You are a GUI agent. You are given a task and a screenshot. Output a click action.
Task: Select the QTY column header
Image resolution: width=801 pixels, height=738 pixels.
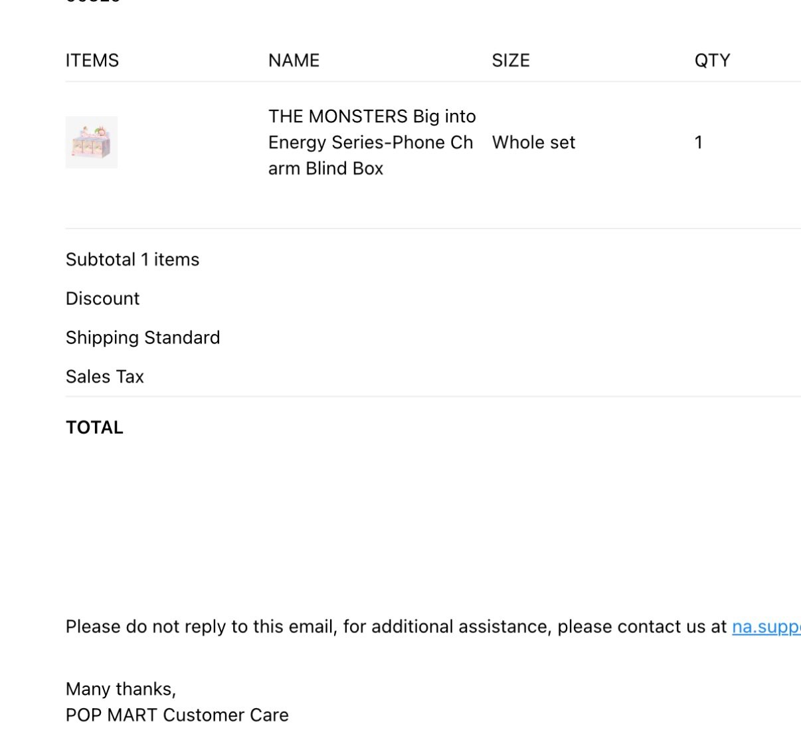712,60
